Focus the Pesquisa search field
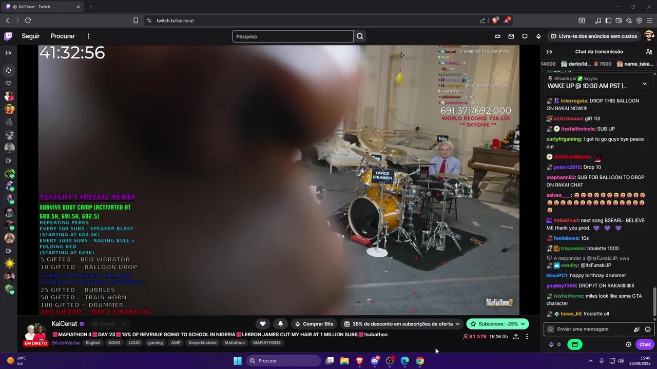The image size is (657, 369). click(x=293, y=36)
